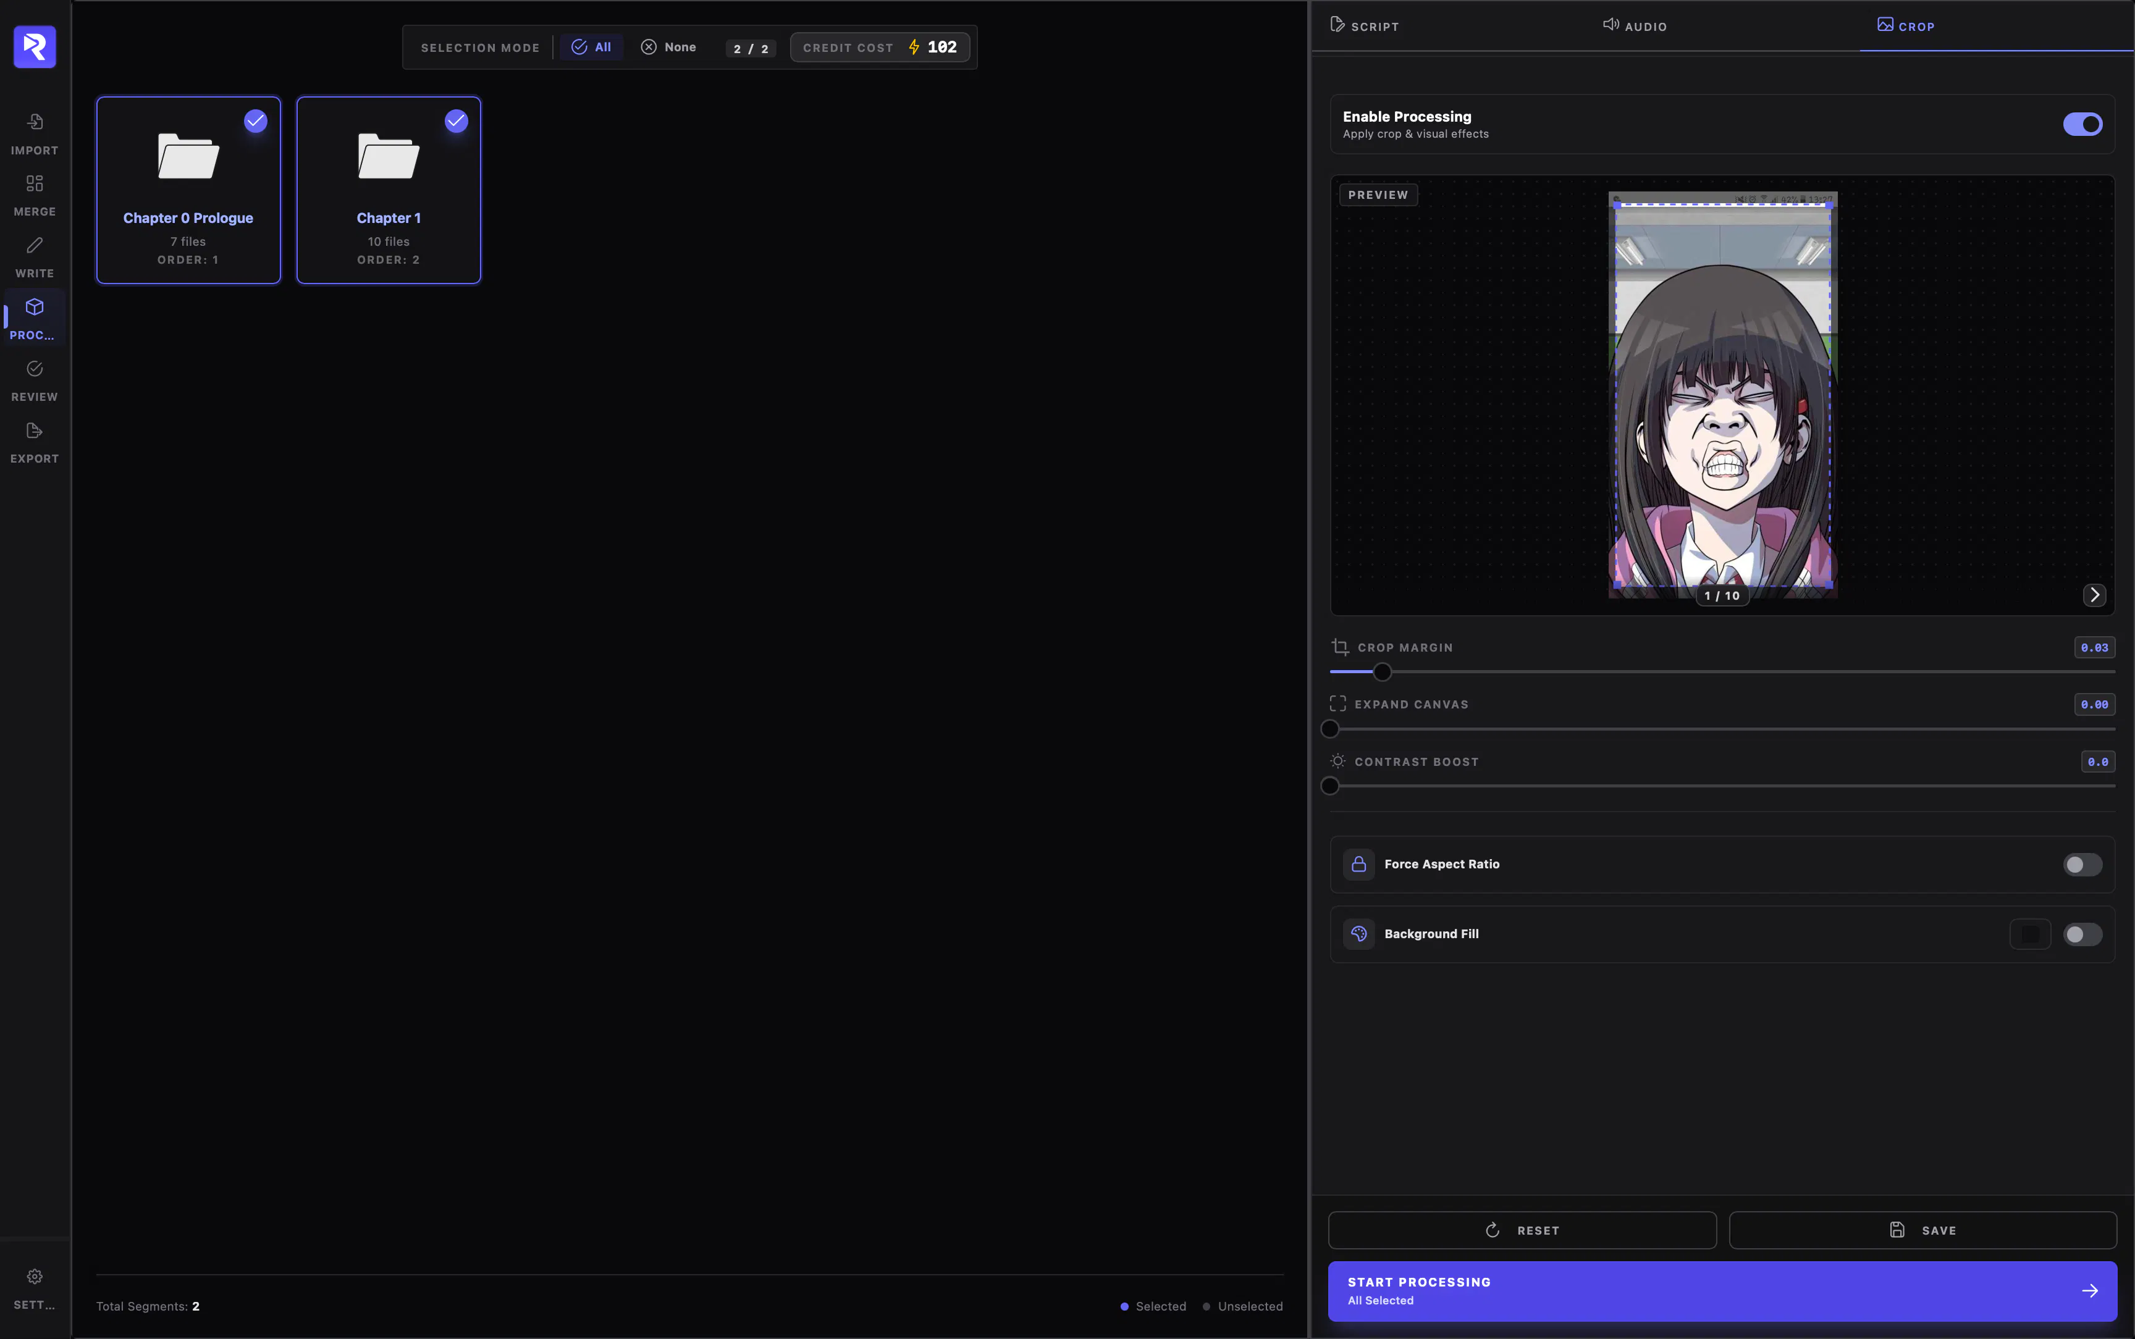Open the Write section

pyautogui.click(x=35, y=257)
